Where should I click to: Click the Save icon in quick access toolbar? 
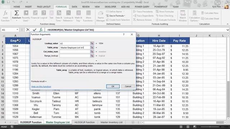[x=8, y=2]
